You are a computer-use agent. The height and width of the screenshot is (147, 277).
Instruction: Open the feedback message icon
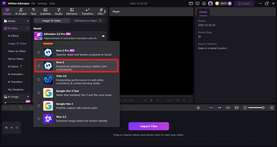click(198, 4)
